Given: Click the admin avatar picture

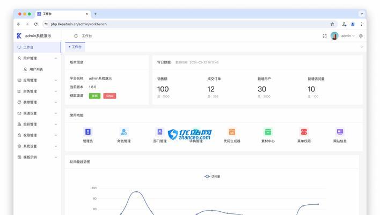Looking at the screenshot, I should (x=334, y=35).
